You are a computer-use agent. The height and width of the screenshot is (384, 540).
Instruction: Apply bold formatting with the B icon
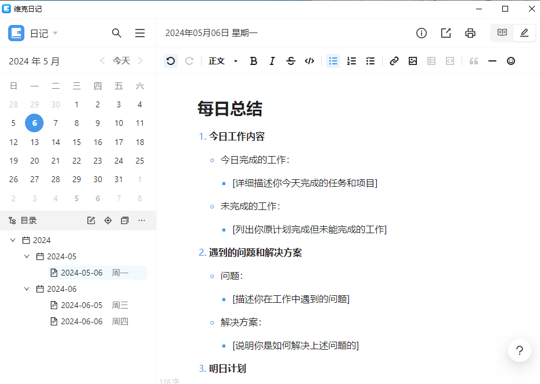[253, 61]
